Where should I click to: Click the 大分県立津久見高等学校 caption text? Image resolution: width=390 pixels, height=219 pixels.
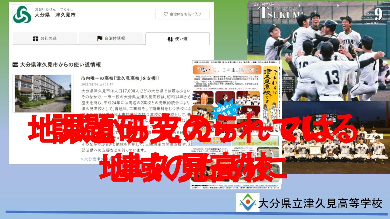point(320,203)
